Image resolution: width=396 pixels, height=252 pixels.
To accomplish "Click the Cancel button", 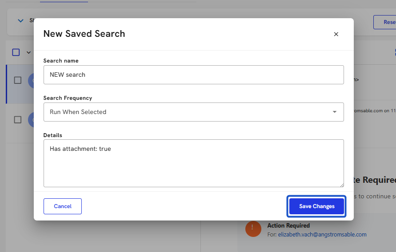I will pyautogui.click(x=63, y=206).
